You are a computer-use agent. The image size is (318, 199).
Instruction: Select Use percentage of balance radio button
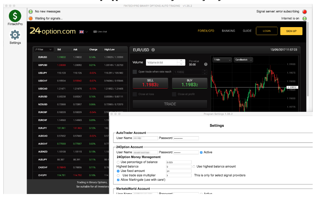tap(118, 162)
